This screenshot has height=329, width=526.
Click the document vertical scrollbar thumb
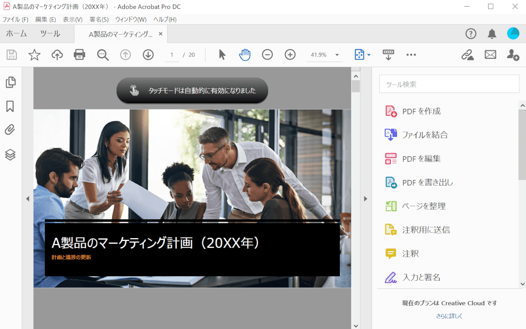356,86
